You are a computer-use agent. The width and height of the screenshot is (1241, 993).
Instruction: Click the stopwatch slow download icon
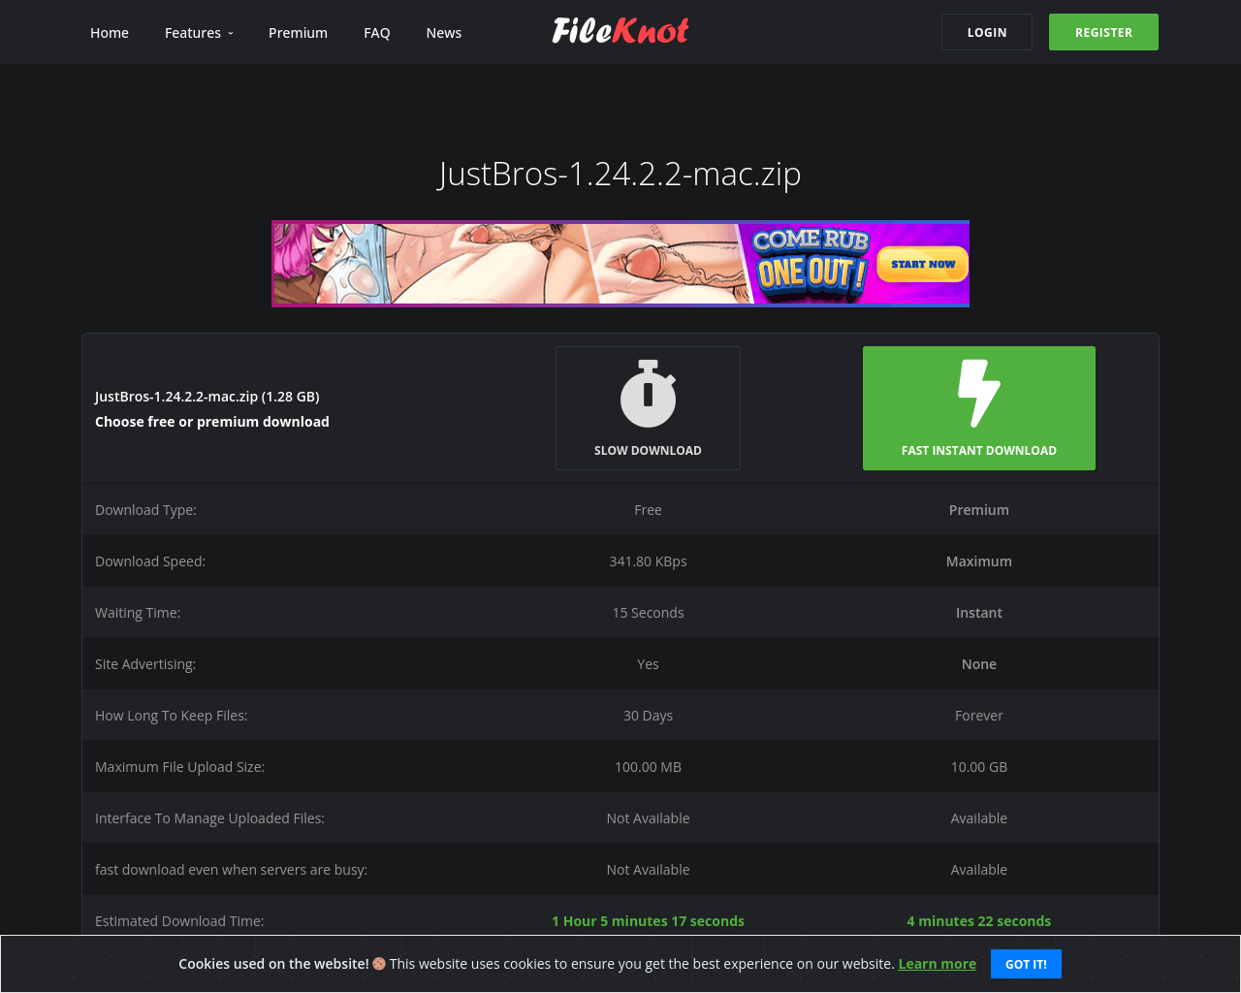(648, 394)
